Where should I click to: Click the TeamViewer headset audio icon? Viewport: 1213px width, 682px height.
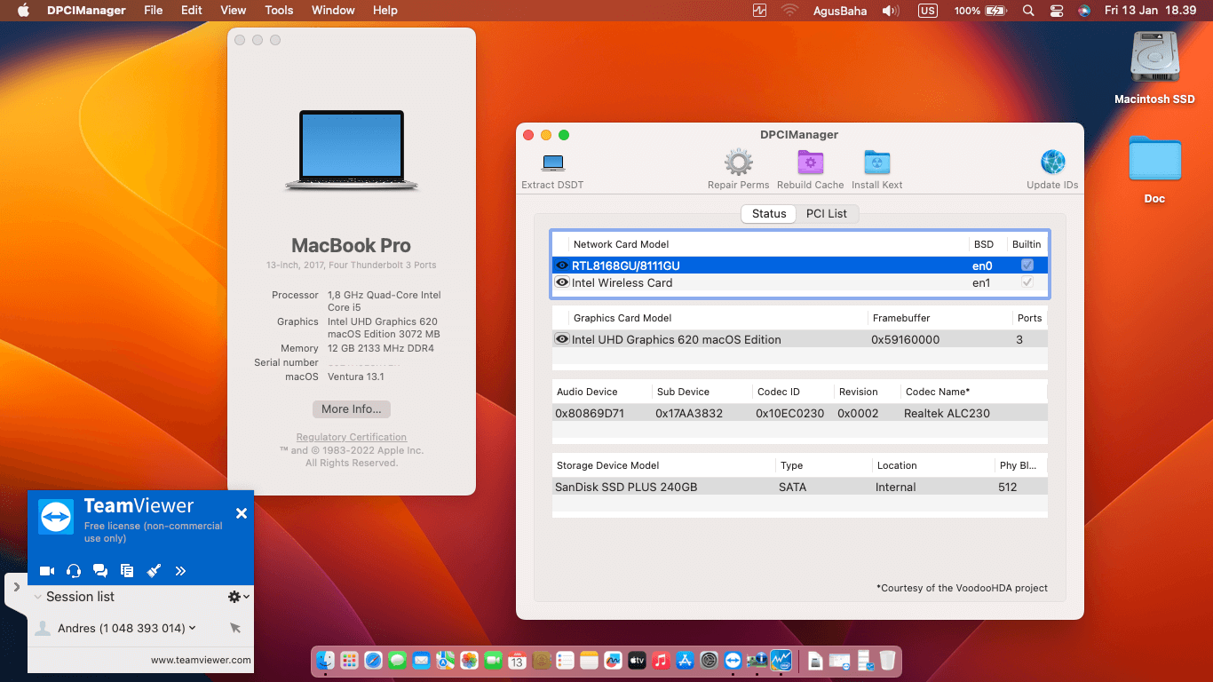pyautogui.click(x=74, y=571)
